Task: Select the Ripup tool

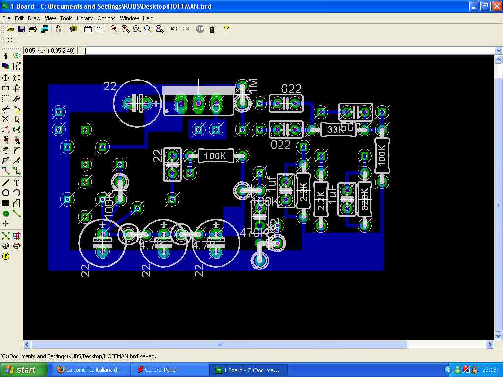Action: click(17, 171)
